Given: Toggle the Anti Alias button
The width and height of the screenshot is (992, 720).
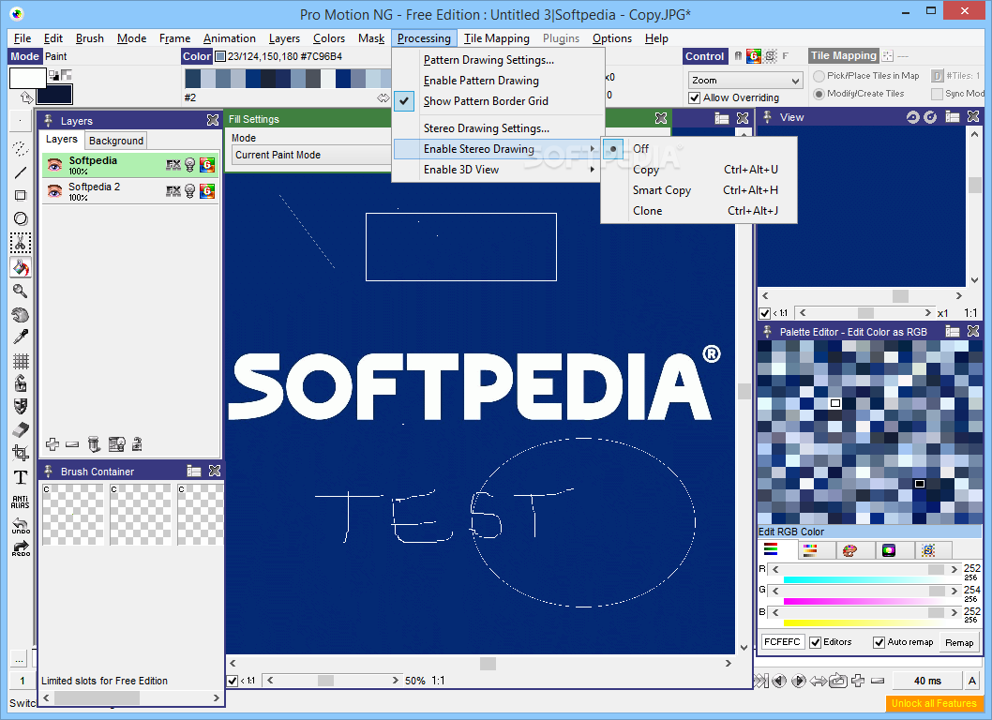Looking at the screenshot, I should [x=21, y=502].
